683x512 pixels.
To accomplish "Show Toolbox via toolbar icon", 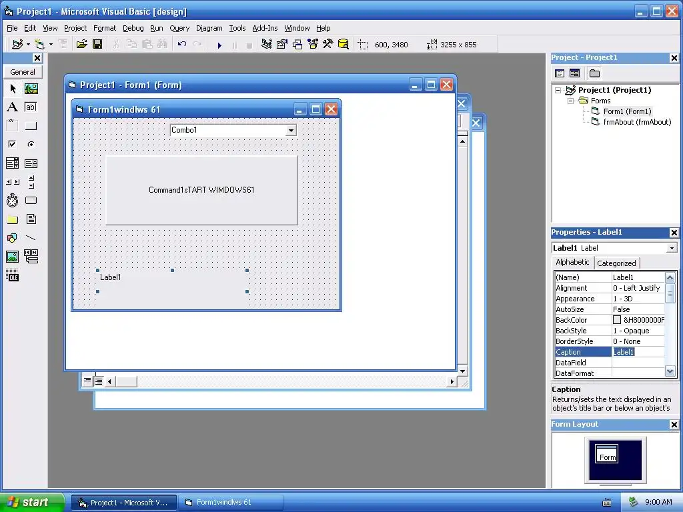I will [328, 45].
